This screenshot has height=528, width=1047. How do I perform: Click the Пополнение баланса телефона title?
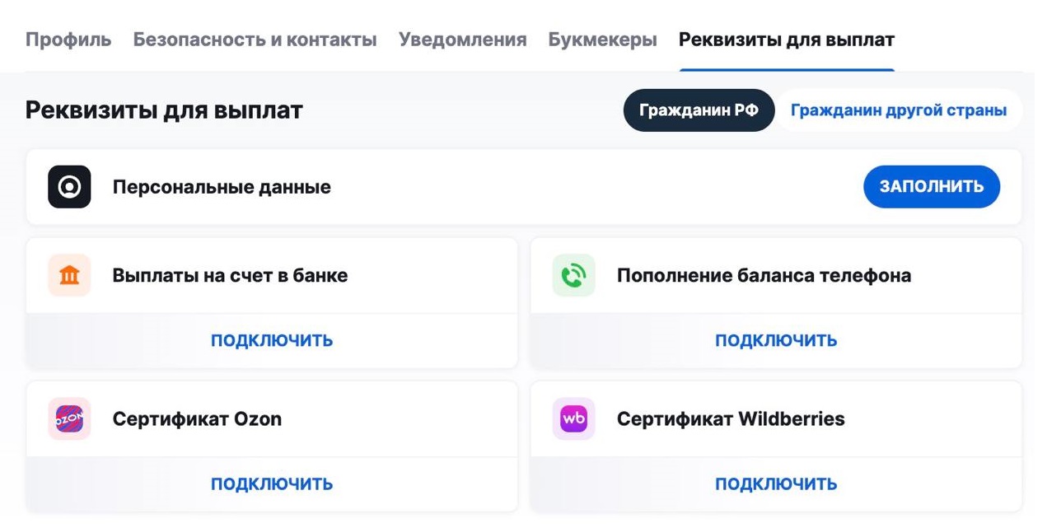(764, 275)
